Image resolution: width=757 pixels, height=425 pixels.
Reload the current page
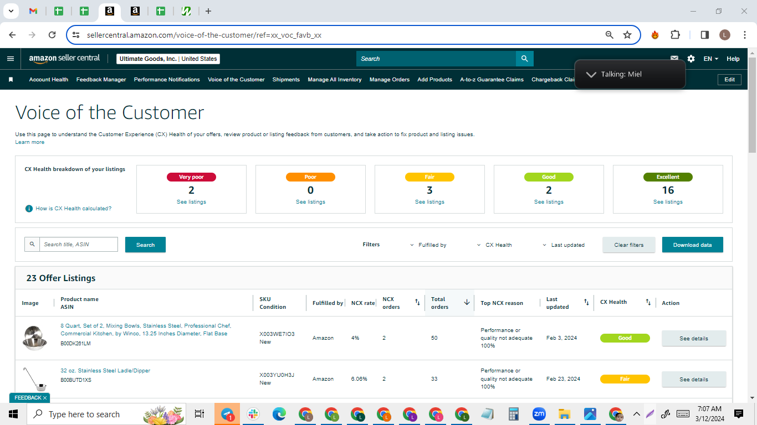pos(52,35)
